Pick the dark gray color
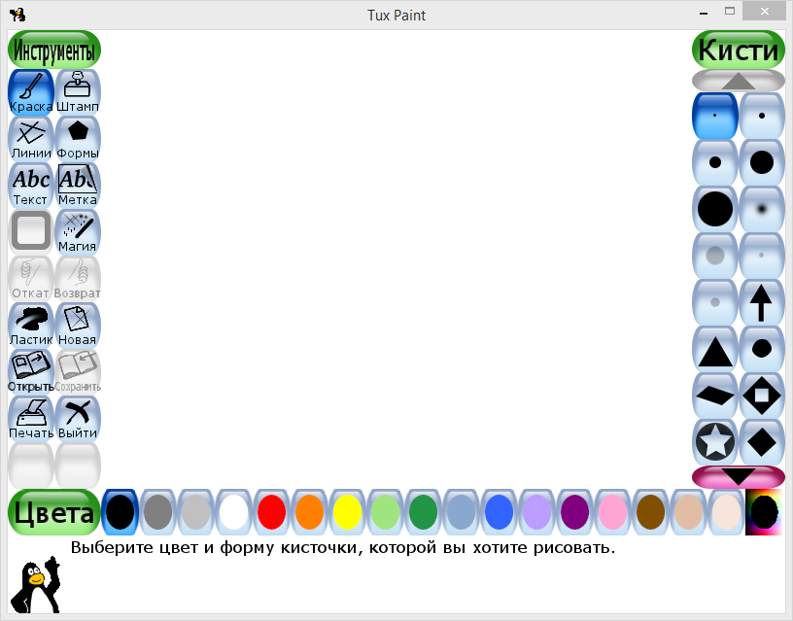 pos(157,512)
